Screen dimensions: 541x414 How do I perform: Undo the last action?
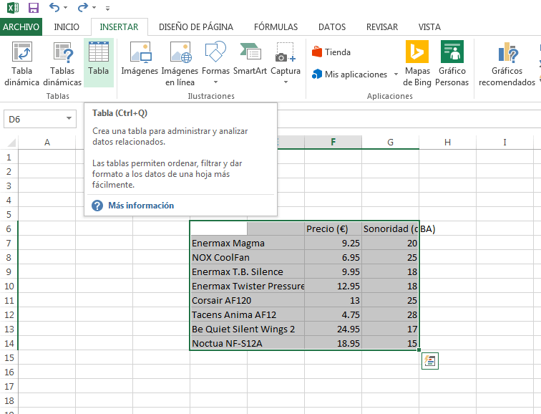coord(54,7)
